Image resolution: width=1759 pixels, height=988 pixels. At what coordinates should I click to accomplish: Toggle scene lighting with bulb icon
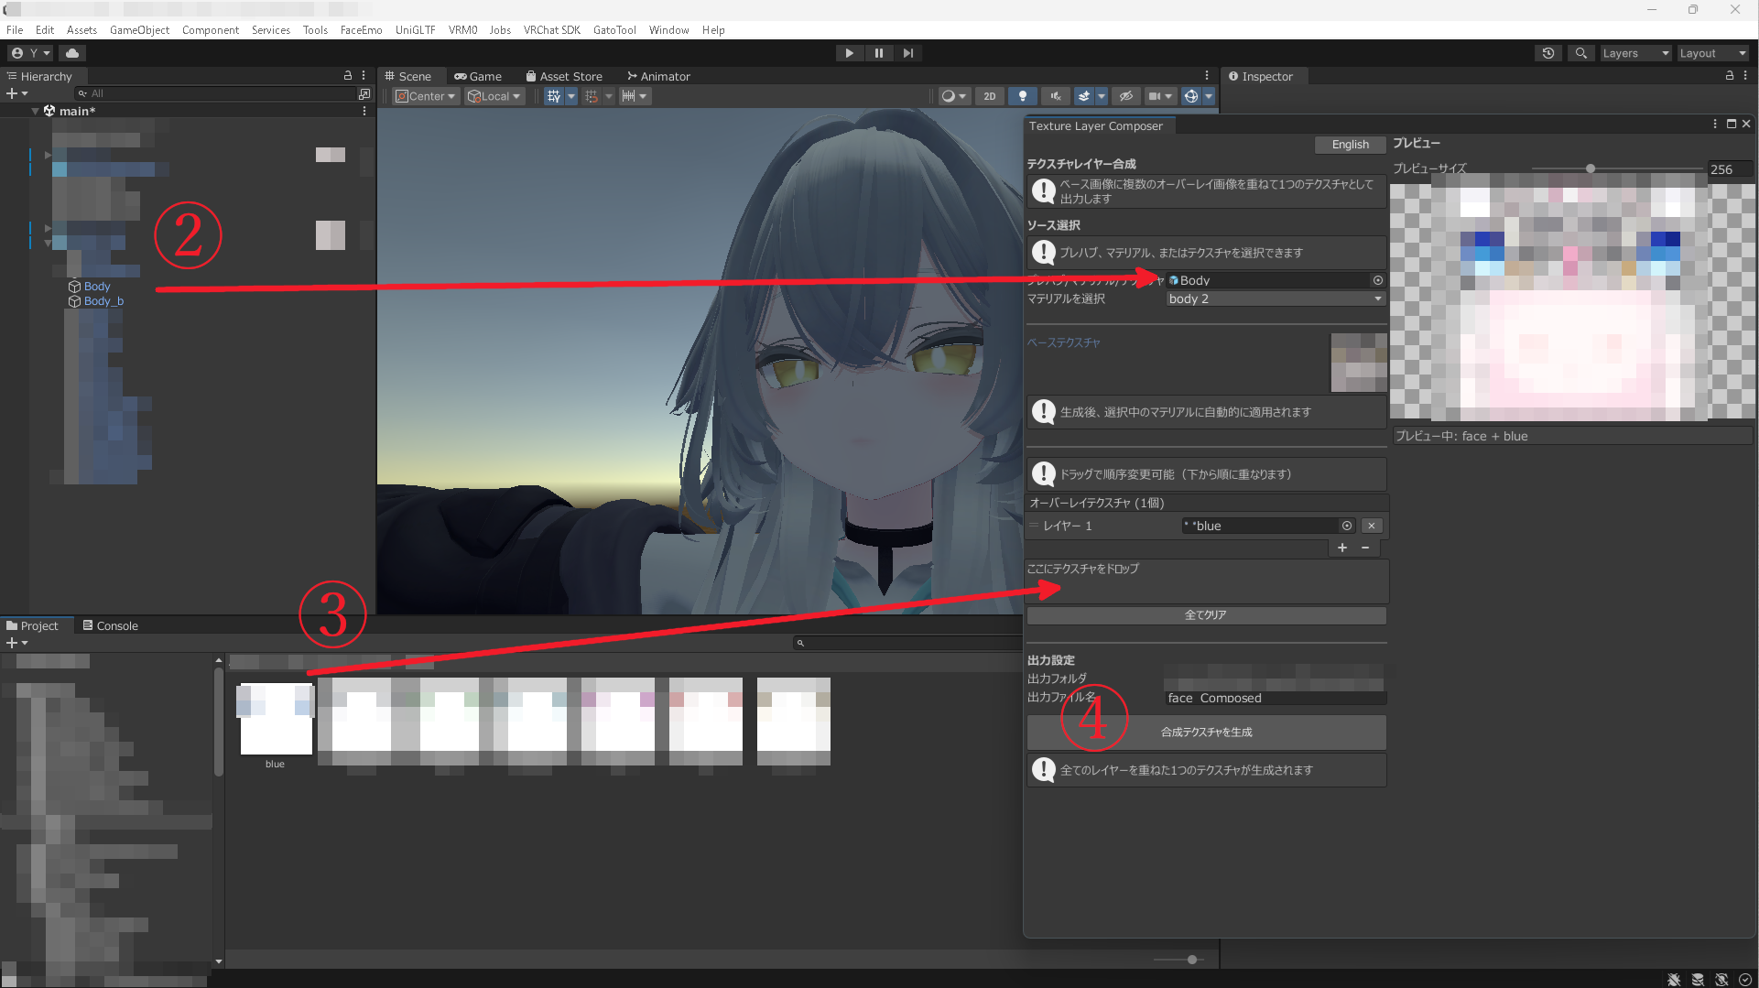tap(1023, 95)
